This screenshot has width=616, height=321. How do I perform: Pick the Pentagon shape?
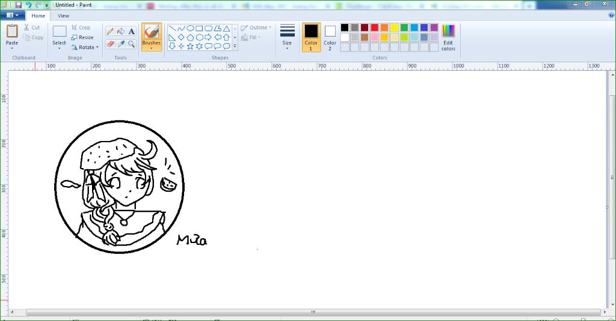point(190,37)
